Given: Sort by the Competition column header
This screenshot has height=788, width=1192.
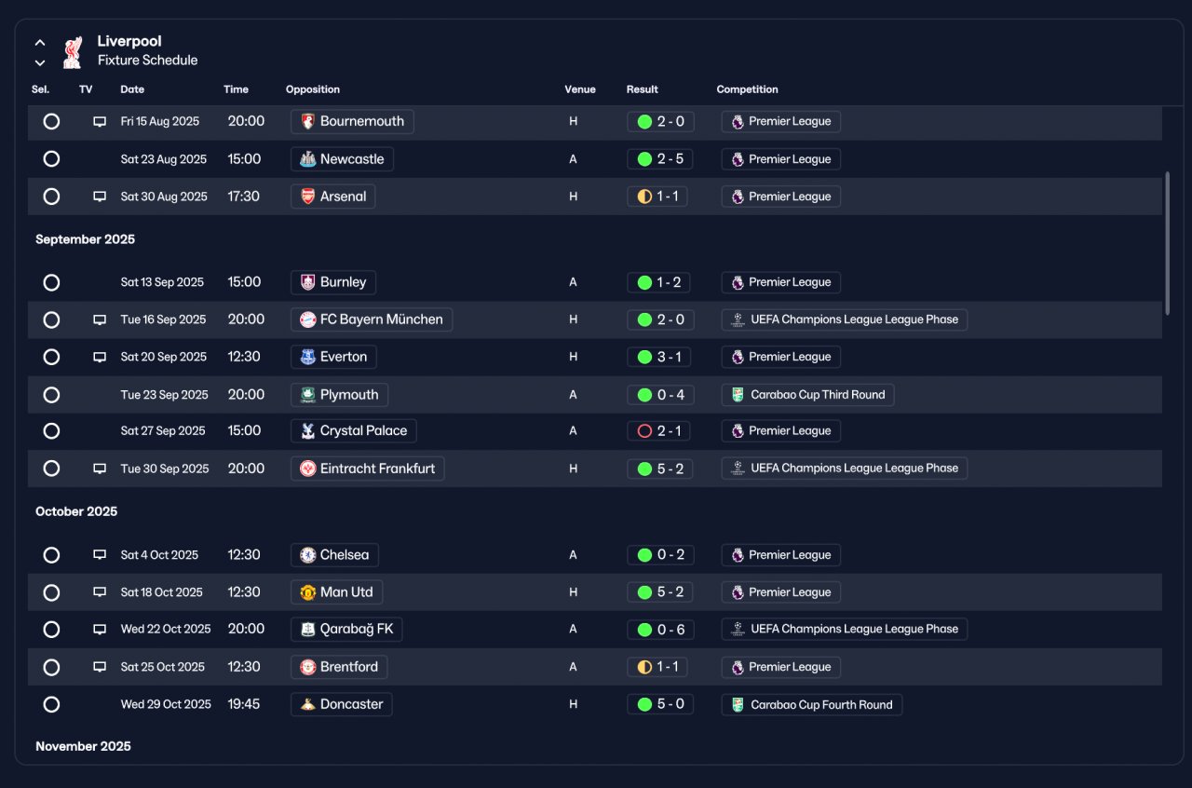Looking at the screenshot, I should [747, 89].
